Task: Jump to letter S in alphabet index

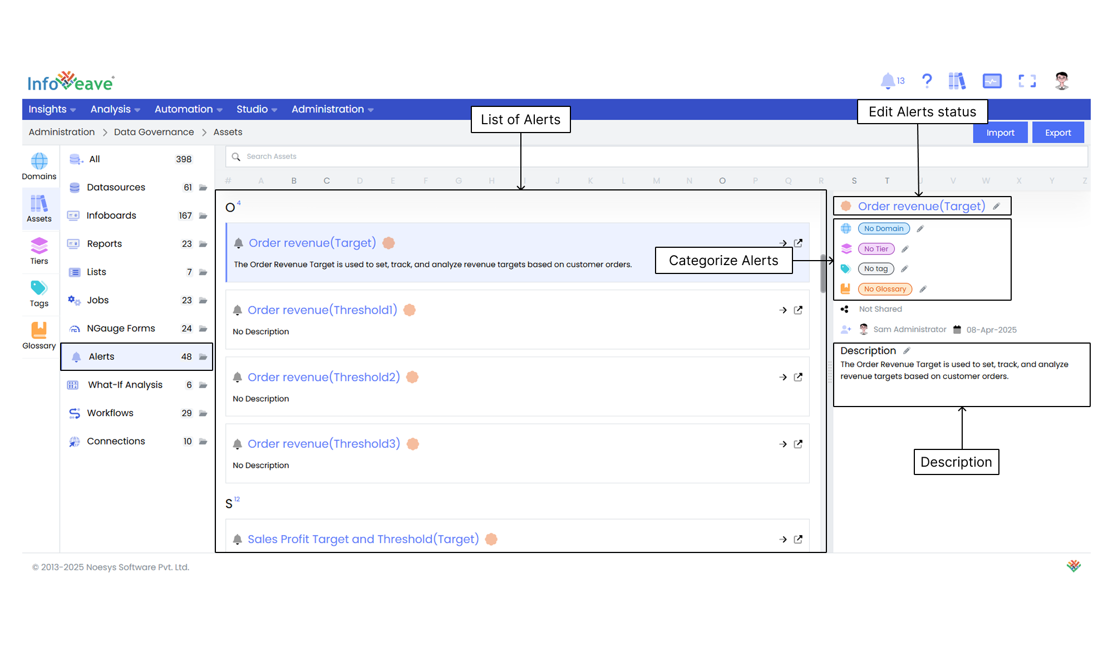Action: click(854, 181)
